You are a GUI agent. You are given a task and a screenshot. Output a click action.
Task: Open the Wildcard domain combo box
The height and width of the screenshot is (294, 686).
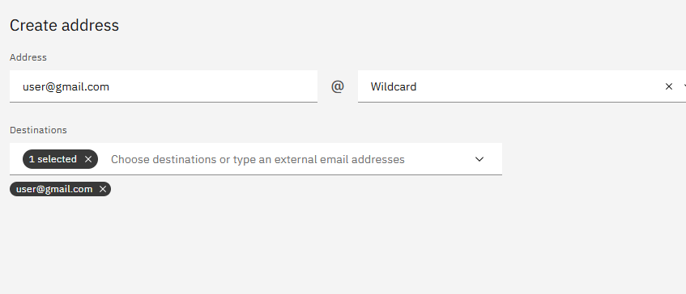point(522,86)
